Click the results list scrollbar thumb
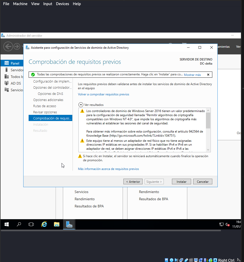Image resolution: width=244 pixels, height=262 pixels. click(208, 120)
